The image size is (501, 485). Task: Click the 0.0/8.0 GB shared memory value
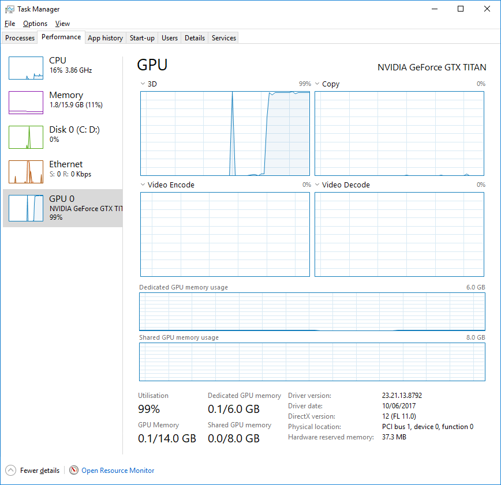click(234, 438)
